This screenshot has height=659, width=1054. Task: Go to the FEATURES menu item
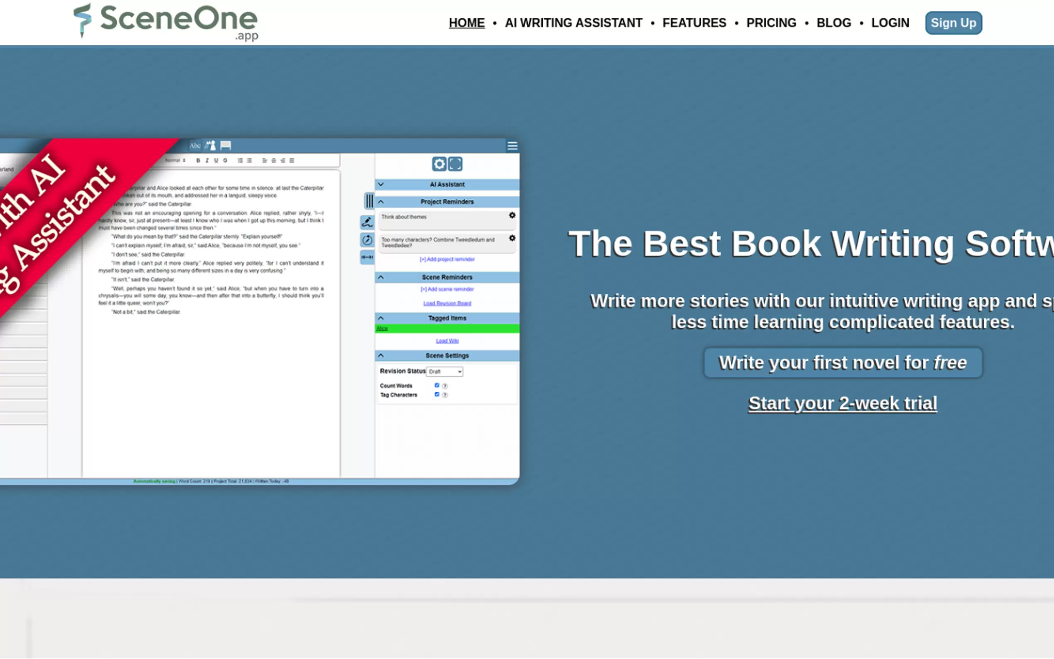694,23
